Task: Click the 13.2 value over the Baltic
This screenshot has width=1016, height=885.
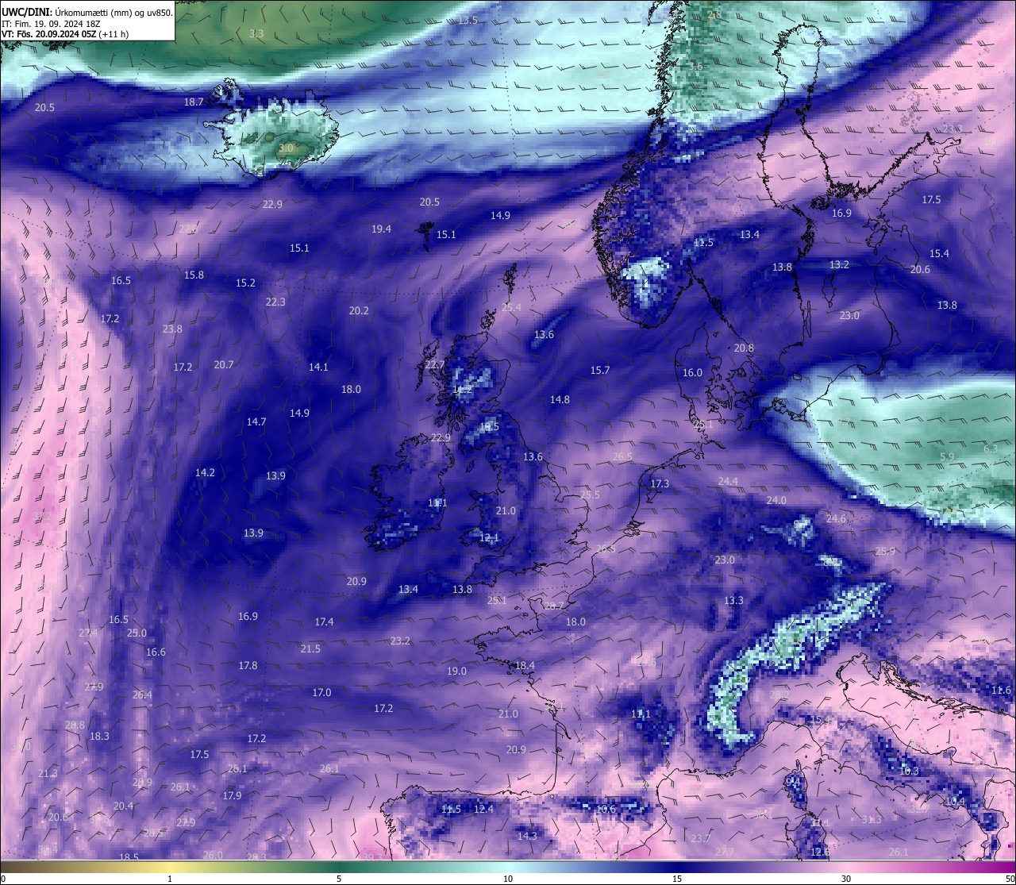Action: [839, 265]
